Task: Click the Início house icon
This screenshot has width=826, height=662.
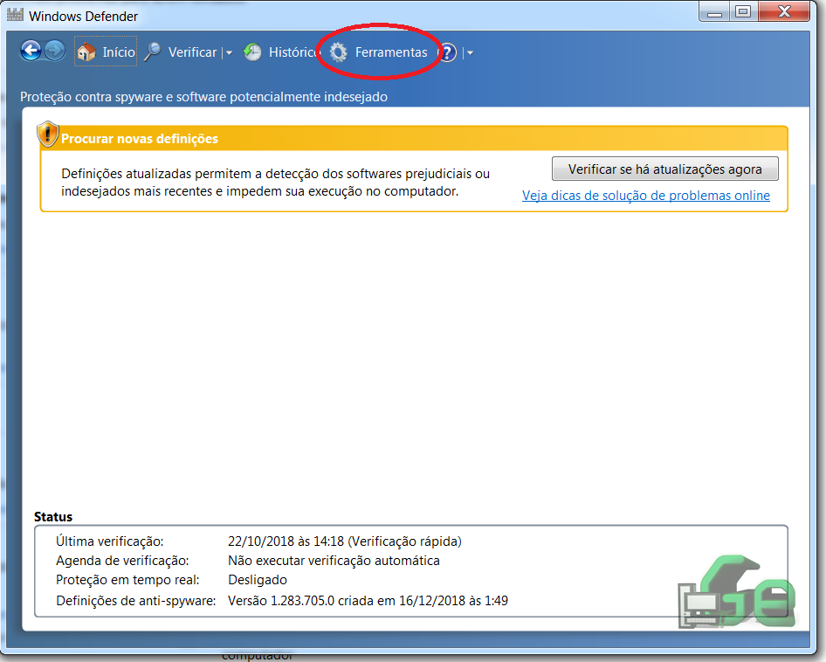Action: coord(86,52)
